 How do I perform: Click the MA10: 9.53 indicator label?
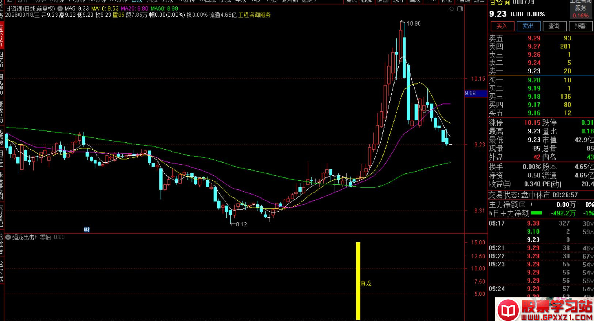click(x=105, y=8)
